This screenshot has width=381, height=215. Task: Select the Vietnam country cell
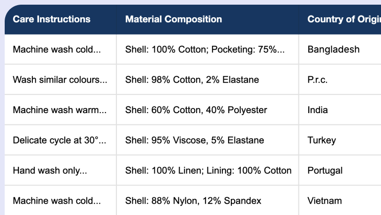[324, 201]
